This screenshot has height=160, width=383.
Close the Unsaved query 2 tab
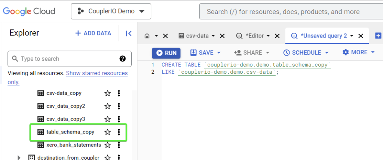[x=361, y=36]
